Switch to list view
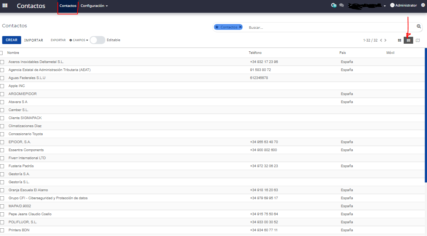Screen dimensions: 427x236 click(x=408, y=40)
